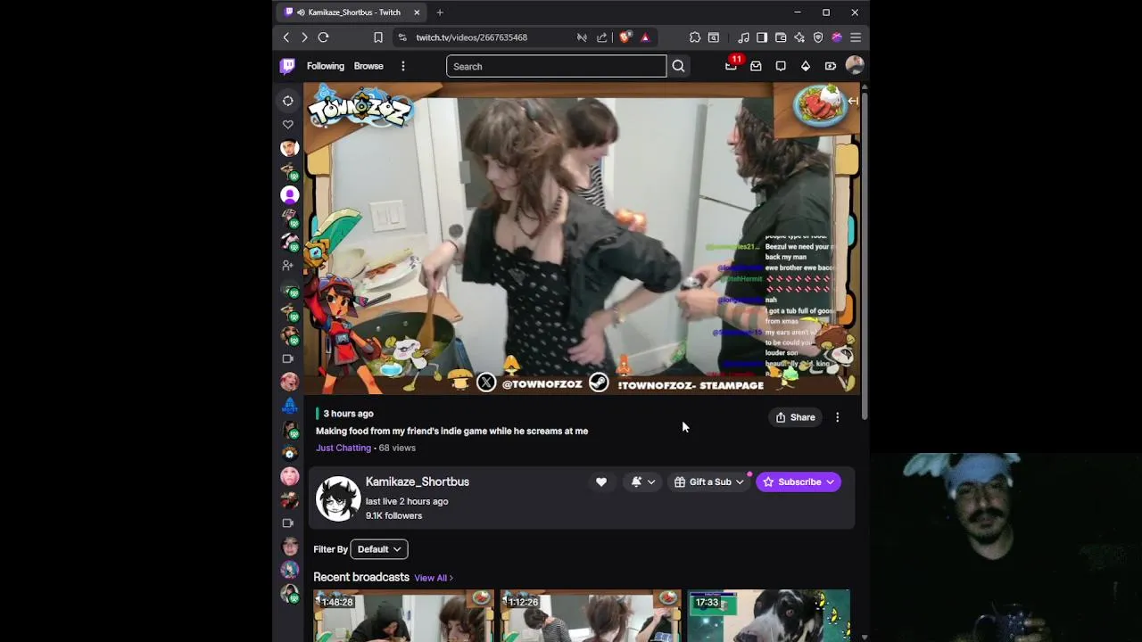Toggle the browser sidebar panel icon
Viewport: 1142px width, 642px height.
click(x=762, y=37)
